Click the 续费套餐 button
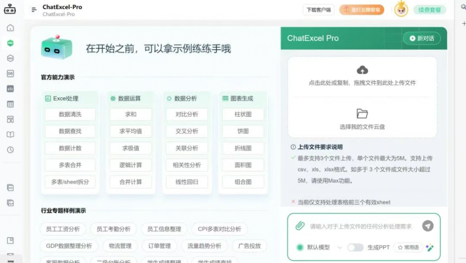This screenshot has height=263, width=466. click(429, 10)
